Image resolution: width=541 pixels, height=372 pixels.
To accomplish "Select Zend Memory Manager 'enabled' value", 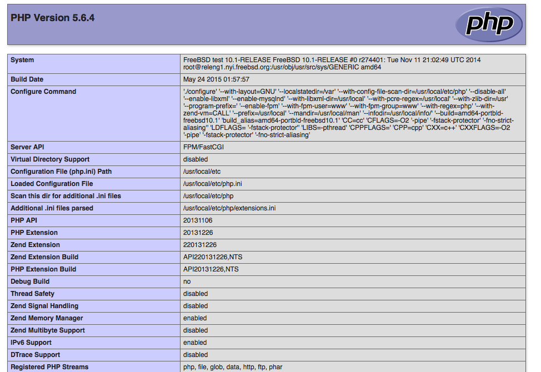I will tap(195, 318).
